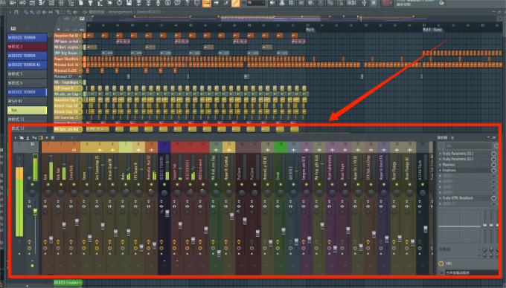Image resolution: width=506 pixels, height=288 pixels.
Task: Click the DEDZII Croaker clip at bottom
Action: (68, 283)
